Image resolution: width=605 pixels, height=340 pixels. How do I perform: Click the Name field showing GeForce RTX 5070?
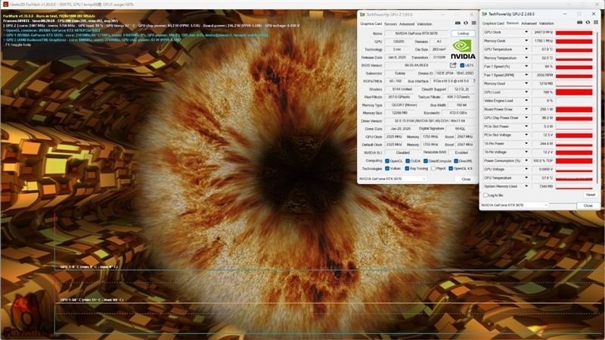click(x=417, y=33)
